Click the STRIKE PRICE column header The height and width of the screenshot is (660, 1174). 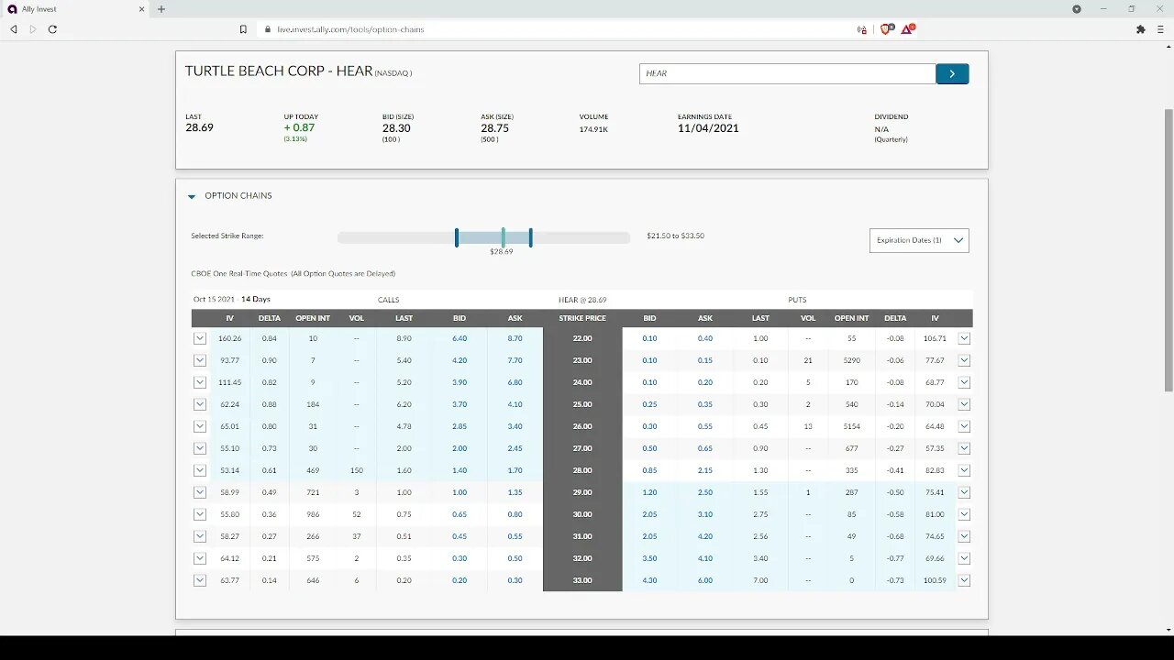(582, 318)
